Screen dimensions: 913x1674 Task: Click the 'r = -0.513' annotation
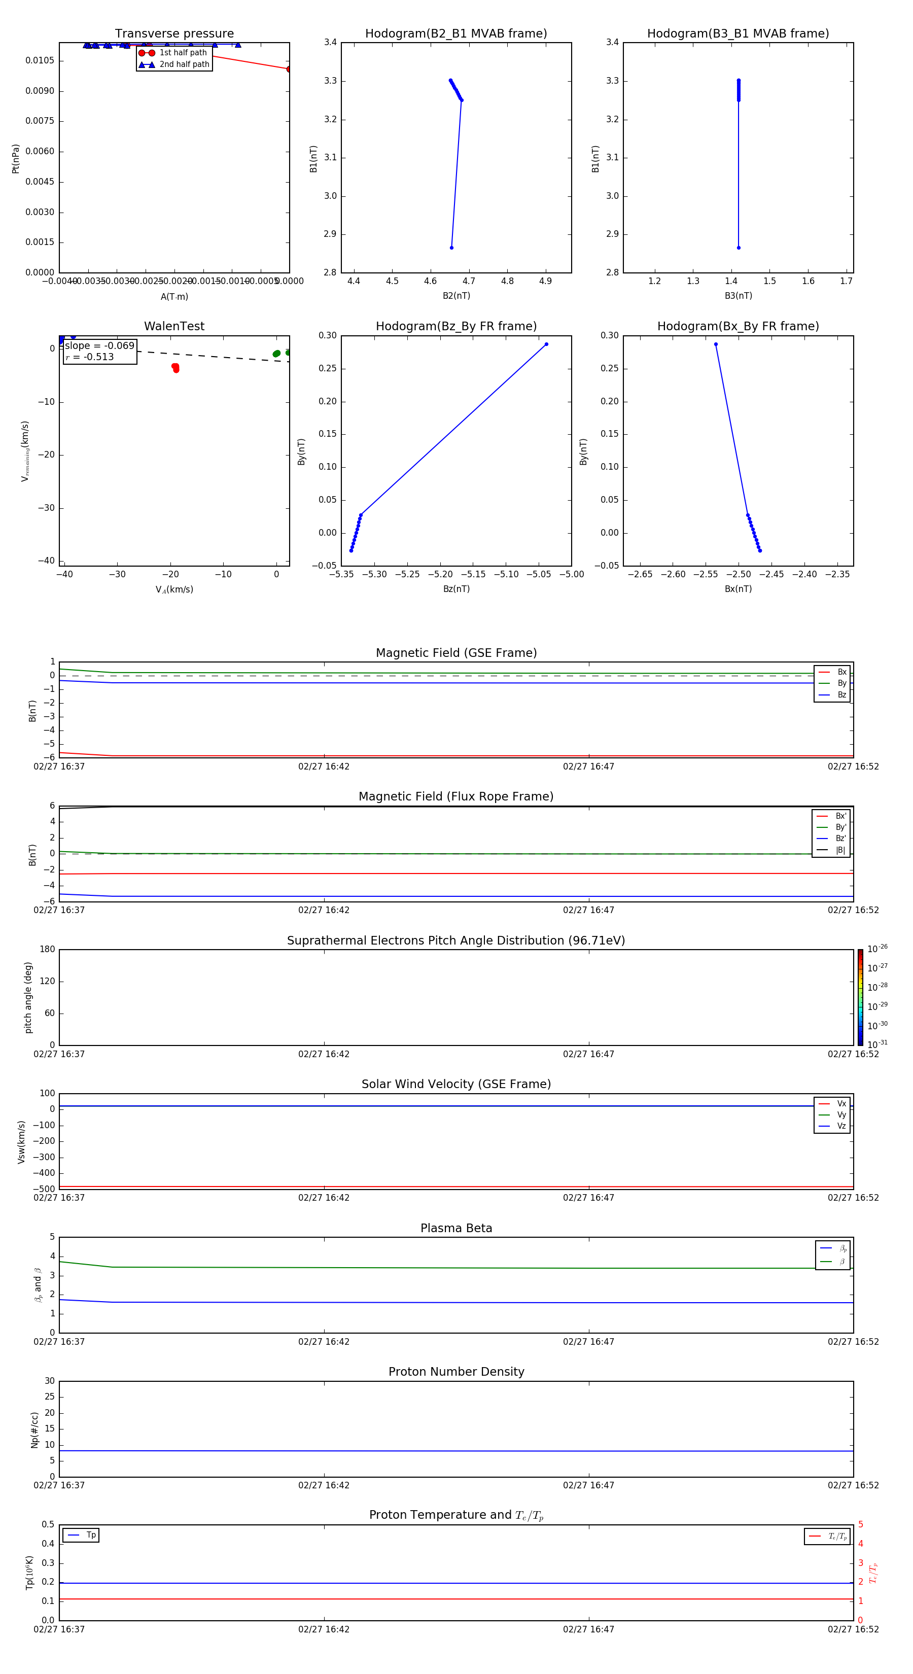tap(90, 357)
